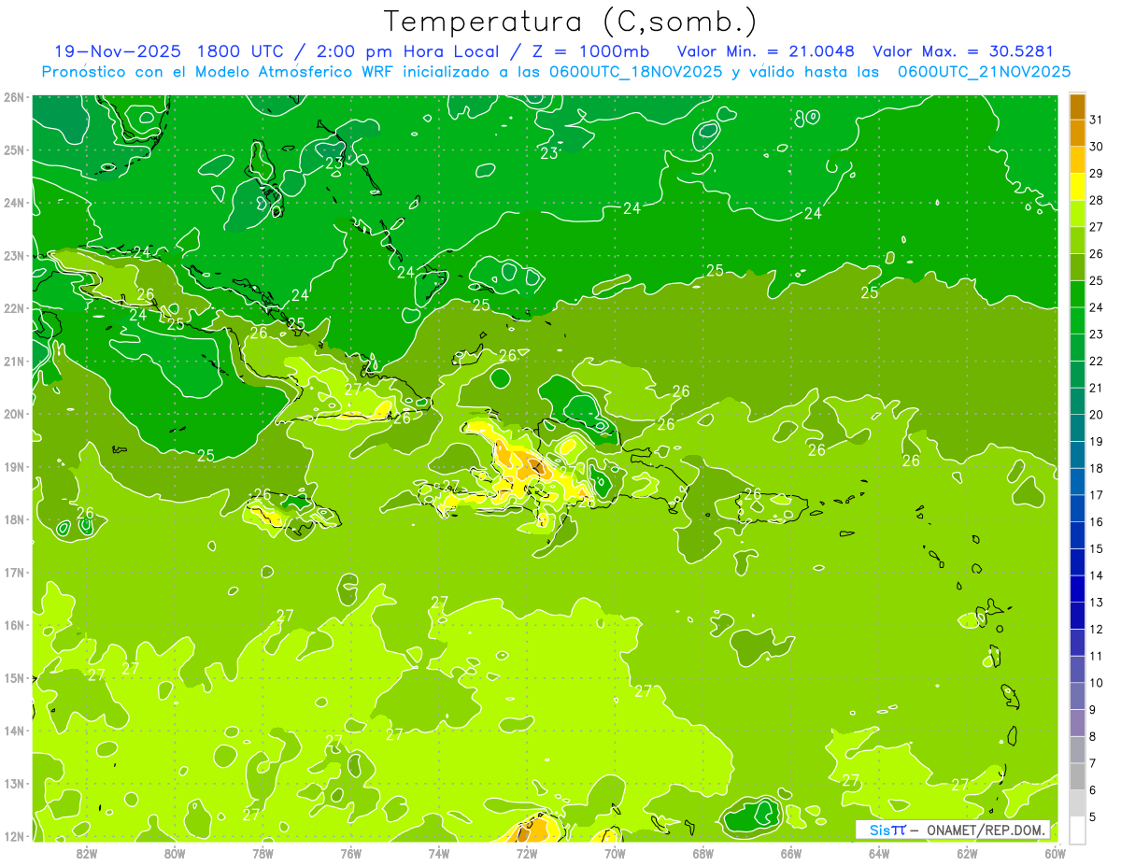Click "Valor Max. = 30.5281" text
This screenshot has width=1121, height=866.
click(x=963, y=51)
